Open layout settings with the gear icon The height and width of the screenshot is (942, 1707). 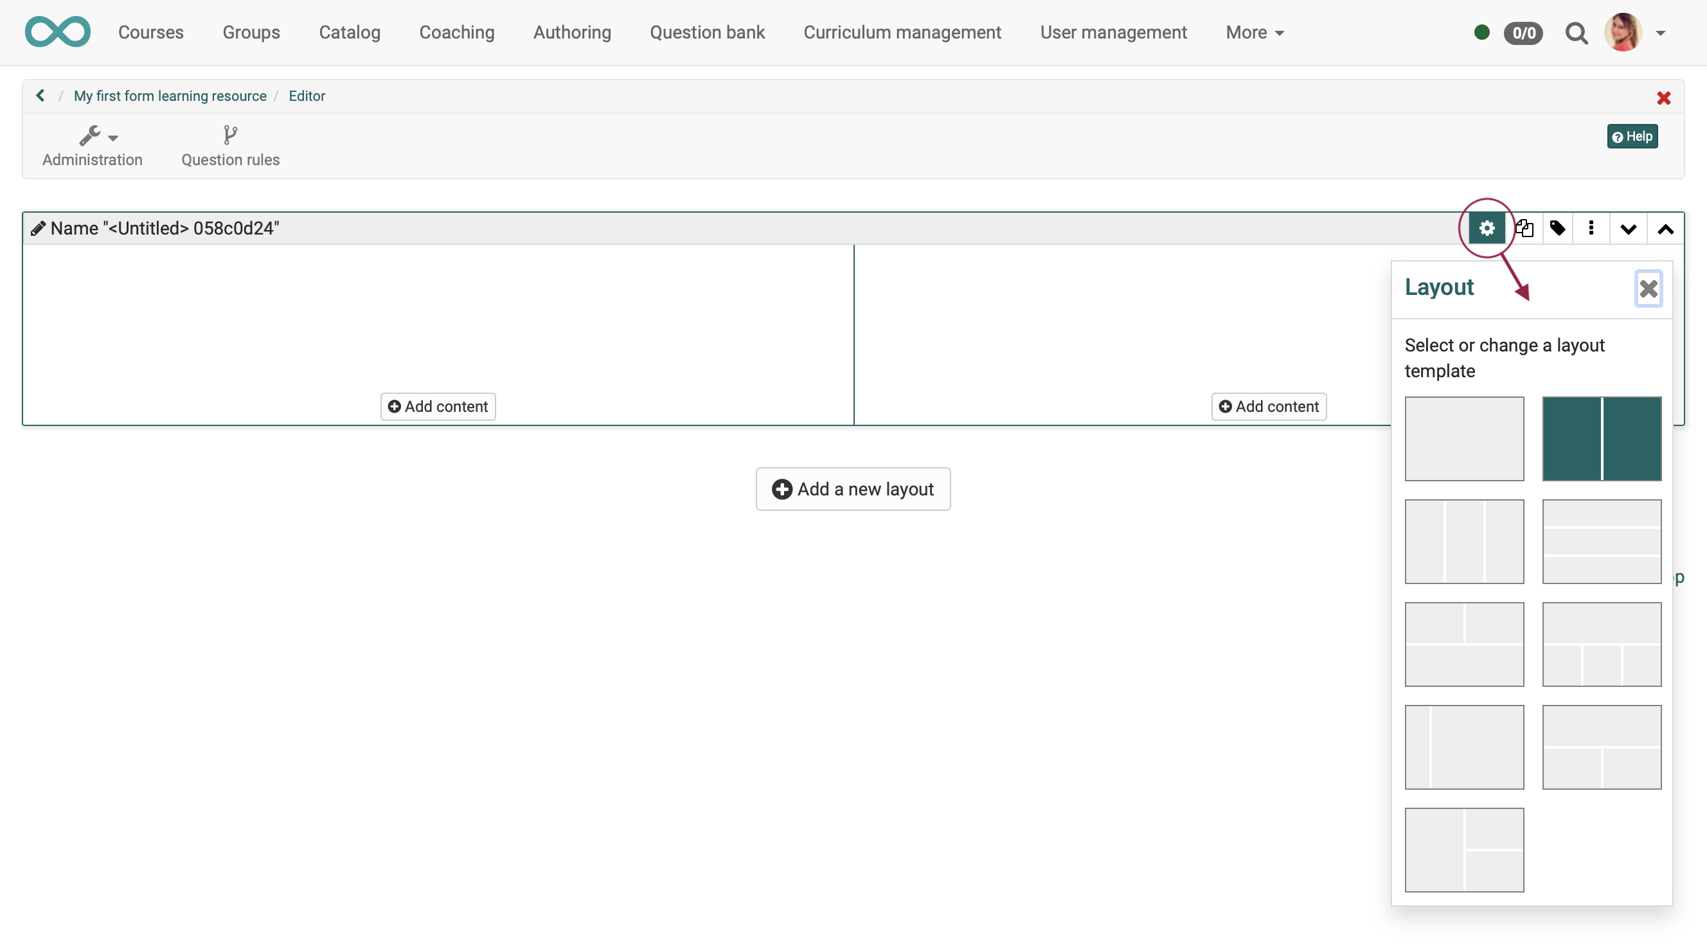click(x=1487, y=229)
